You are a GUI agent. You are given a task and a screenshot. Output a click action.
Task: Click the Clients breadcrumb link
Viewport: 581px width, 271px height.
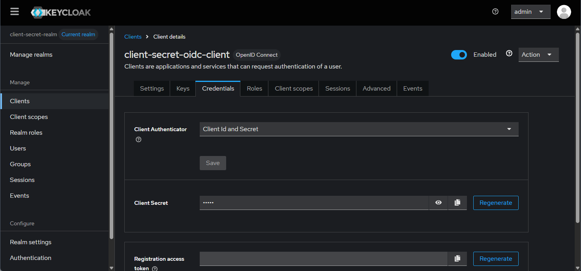coord(133,37)
